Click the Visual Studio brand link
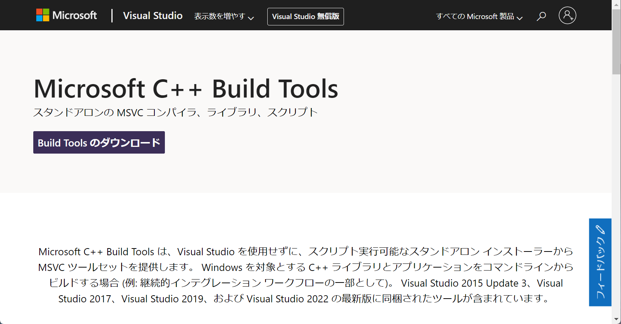 click(x=153, y=16)
